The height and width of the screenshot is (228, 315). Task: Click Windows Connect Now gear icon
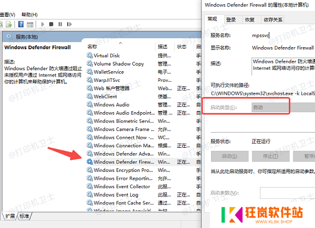click(90, 137)
